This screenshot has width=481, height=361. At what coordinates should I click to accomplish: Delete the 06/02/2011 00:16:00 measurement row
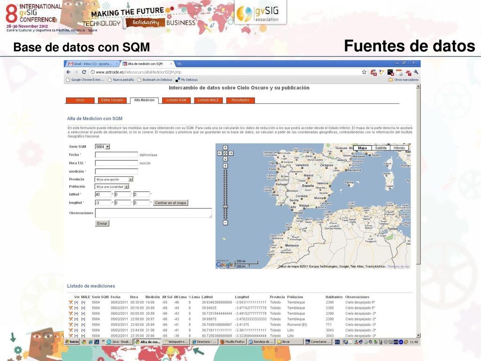pyautogui.click(x=70, y=308)
